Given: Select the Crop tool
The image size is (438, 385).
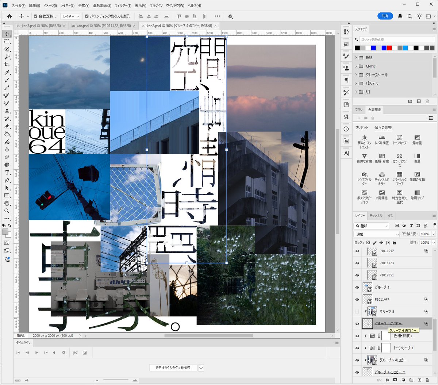Looking at the screenshot, I should click(x=7, y=65).
